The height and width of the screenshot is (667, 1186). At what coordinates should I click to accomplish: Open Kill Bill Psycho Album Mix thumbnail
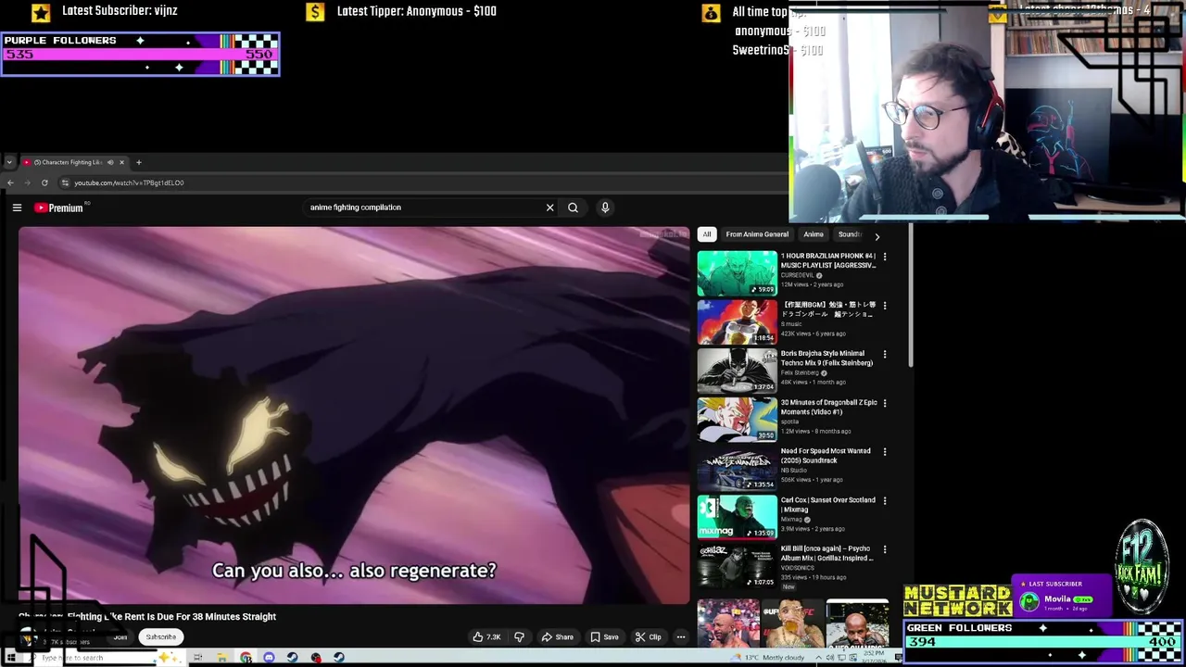coord(738,566)
